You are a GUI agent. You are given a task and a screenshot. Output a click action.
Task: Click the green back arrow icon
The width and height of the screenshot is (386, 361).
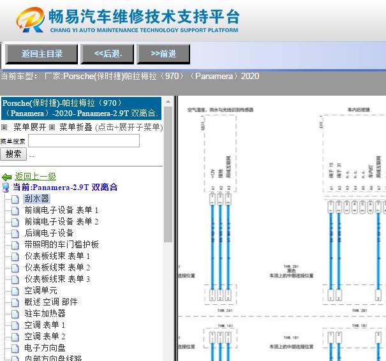click(6, 177)
